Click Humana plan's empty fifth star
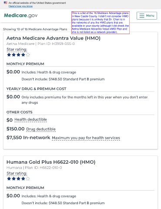This screenshot has height=209, width=161. coord(28,179)
